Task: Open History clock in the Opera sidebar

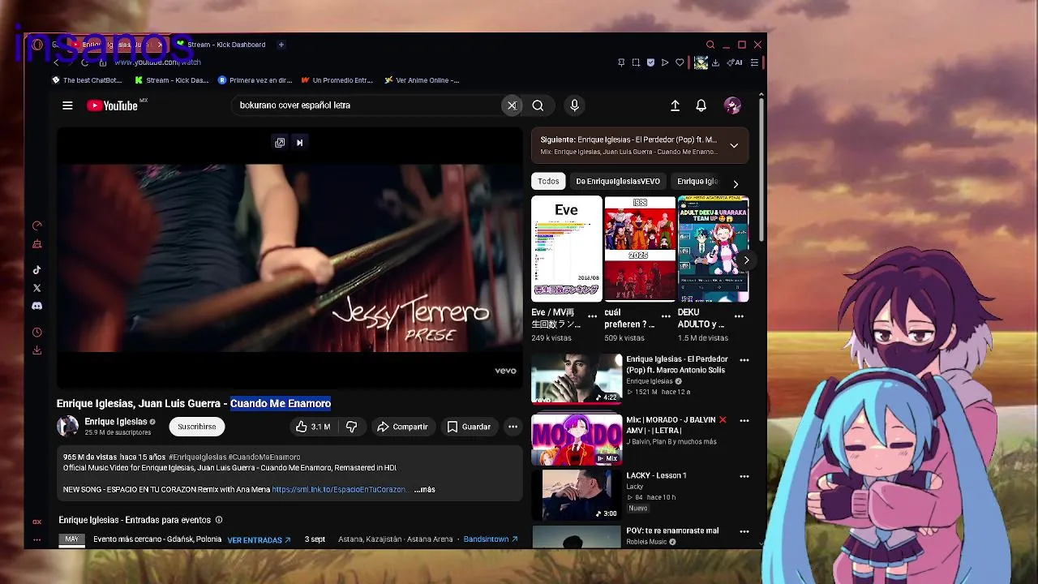Action: [36, 333]
